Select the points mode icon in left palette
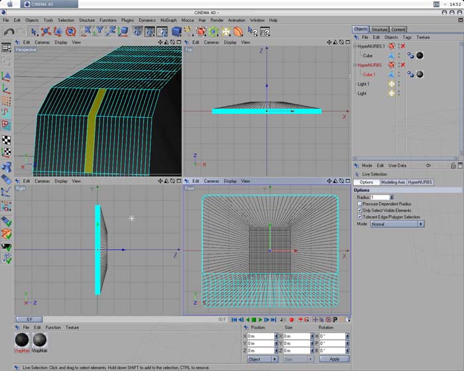The width and height of the screenshot is (464, 371). click(6, 101)
